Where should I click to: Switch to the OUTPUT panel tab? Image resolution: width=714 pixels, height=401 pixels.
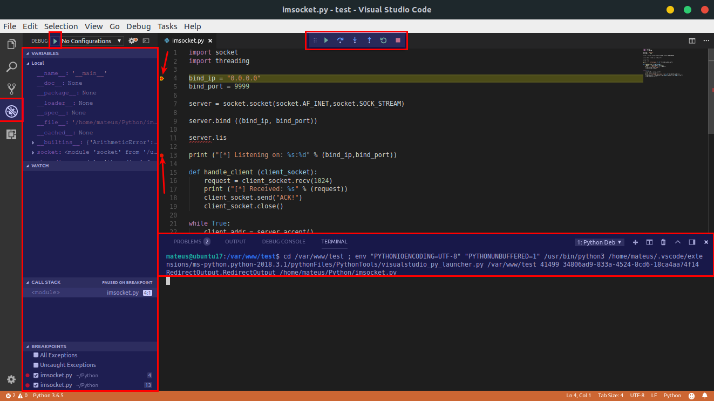[235, 242]
